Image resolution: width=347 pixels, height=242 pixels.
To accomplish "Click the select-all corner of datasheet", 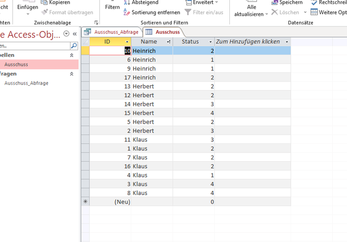I will [86, 42].
